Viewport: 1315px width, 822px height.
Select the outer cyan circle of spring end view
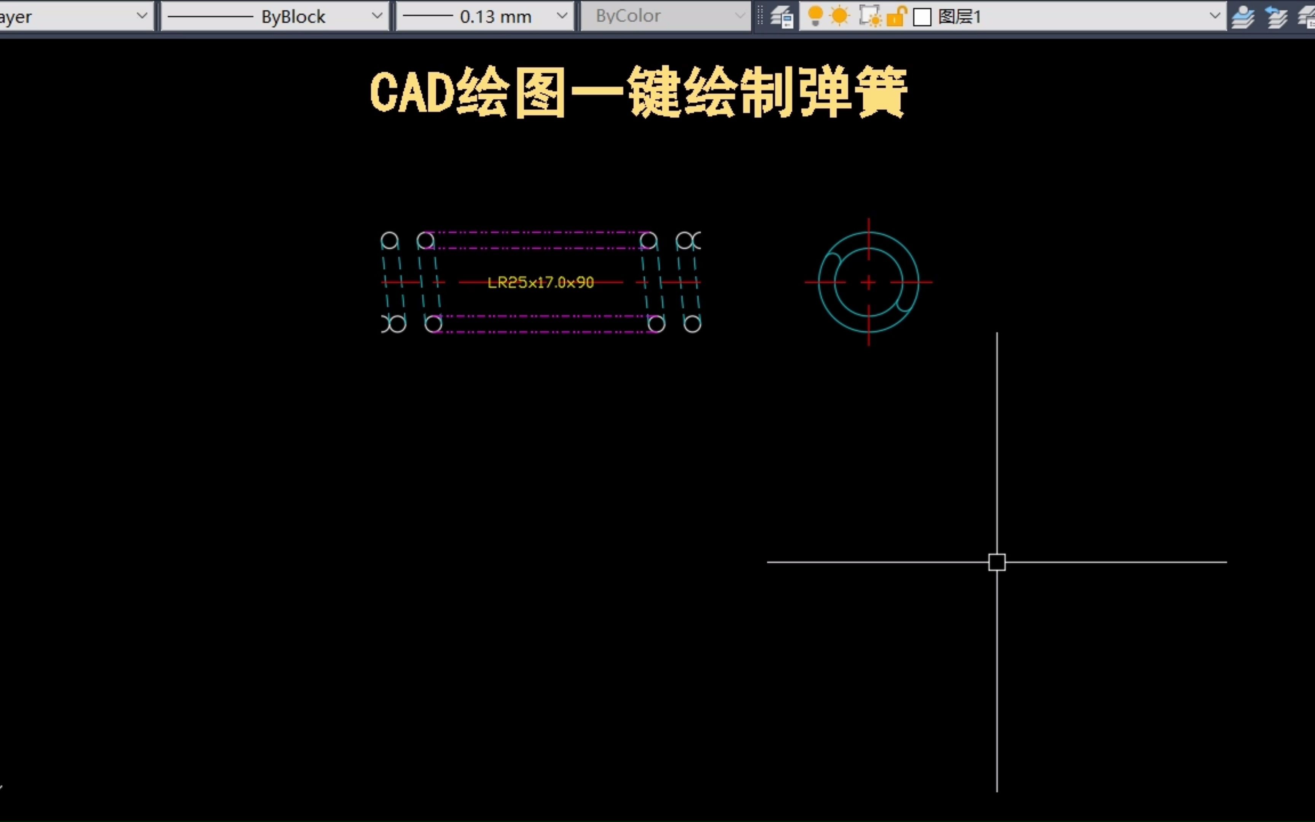click(x=904, y=247)
